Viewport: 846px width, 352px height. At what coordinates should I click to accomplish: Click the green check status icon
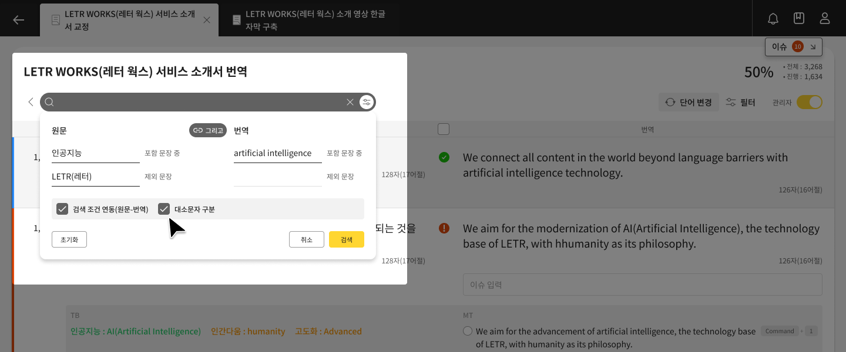pyautogui.click(x=444, y=157)
